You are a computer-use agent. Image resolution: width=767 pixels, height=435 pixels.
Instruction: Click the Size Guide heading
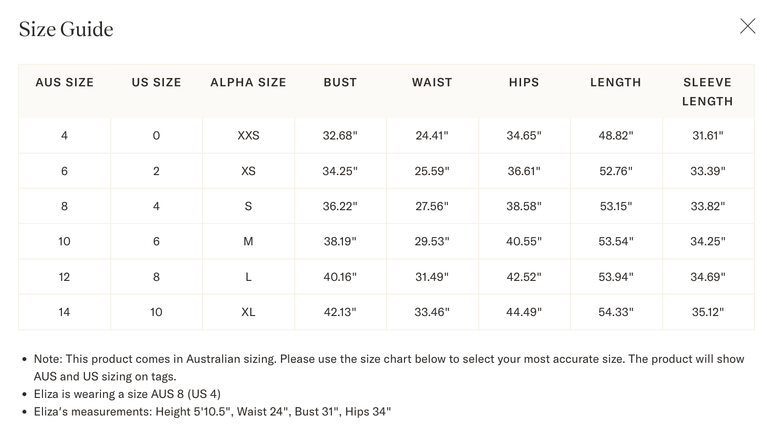pos(66,29)
